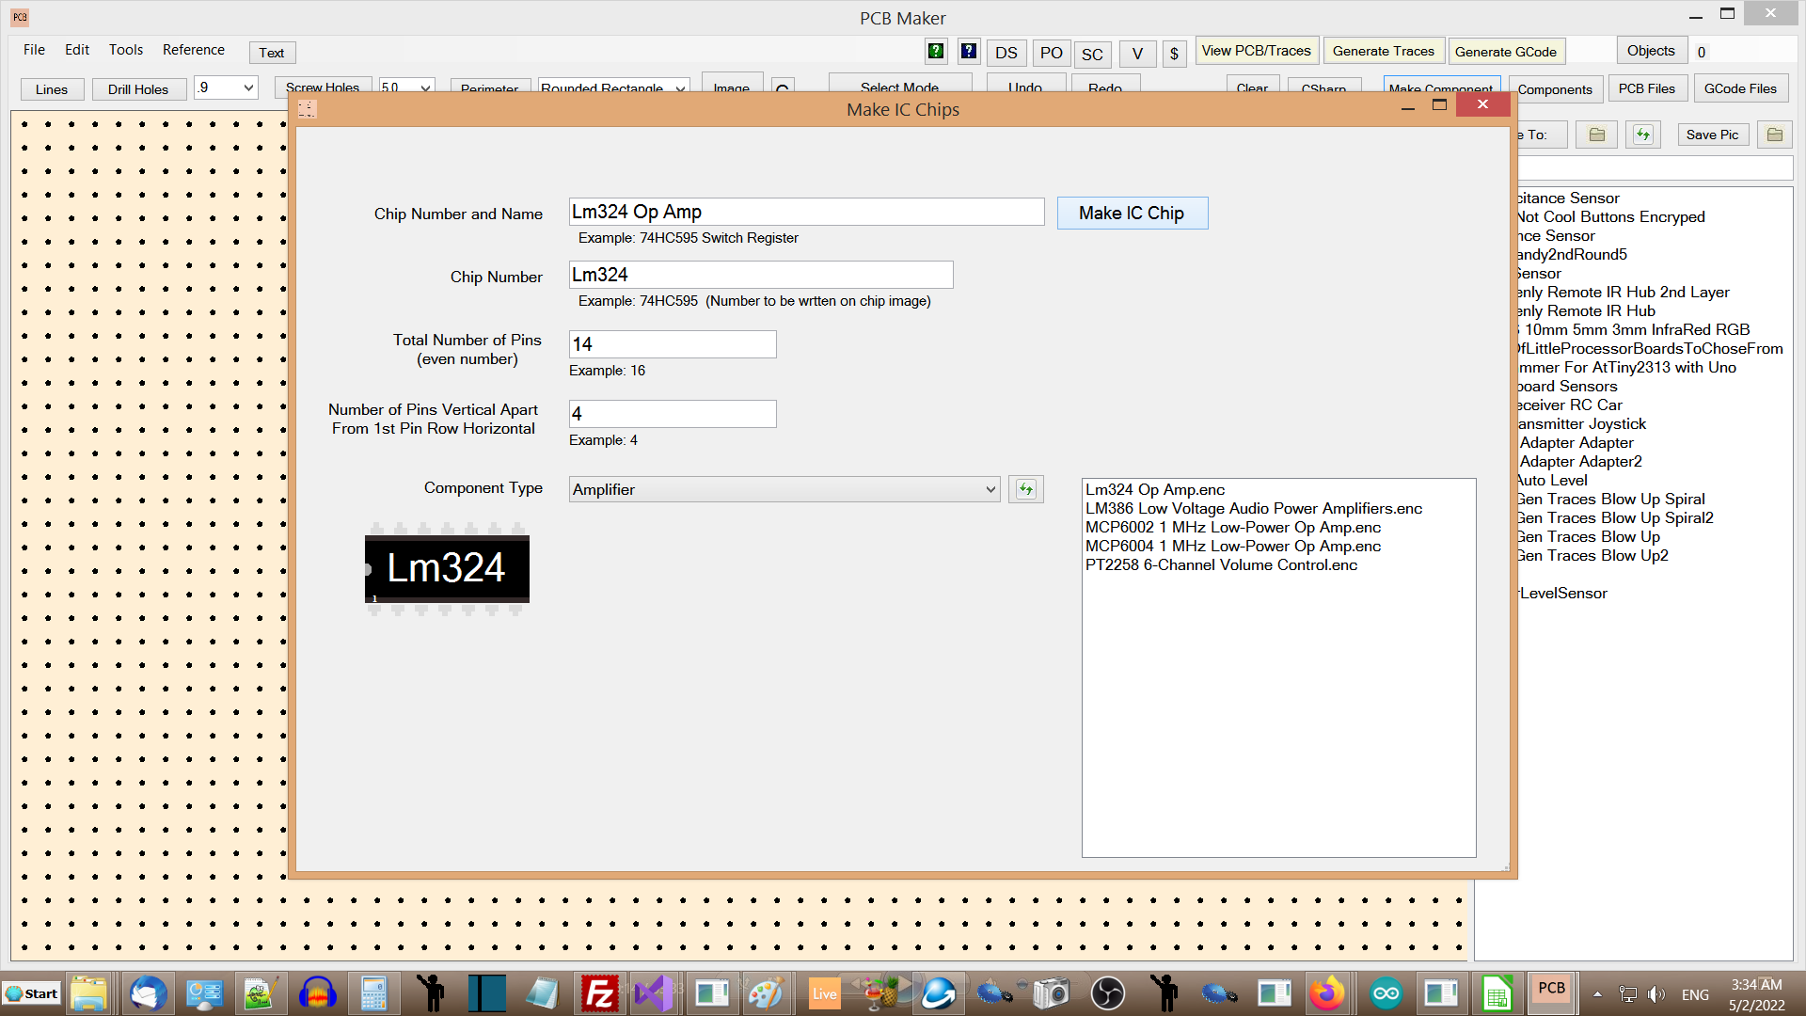Image resolution: width=1806 pixels, height=1016 pixels.
Task: Open OBS Studio from the taskbar
Action: [1107, 993]
